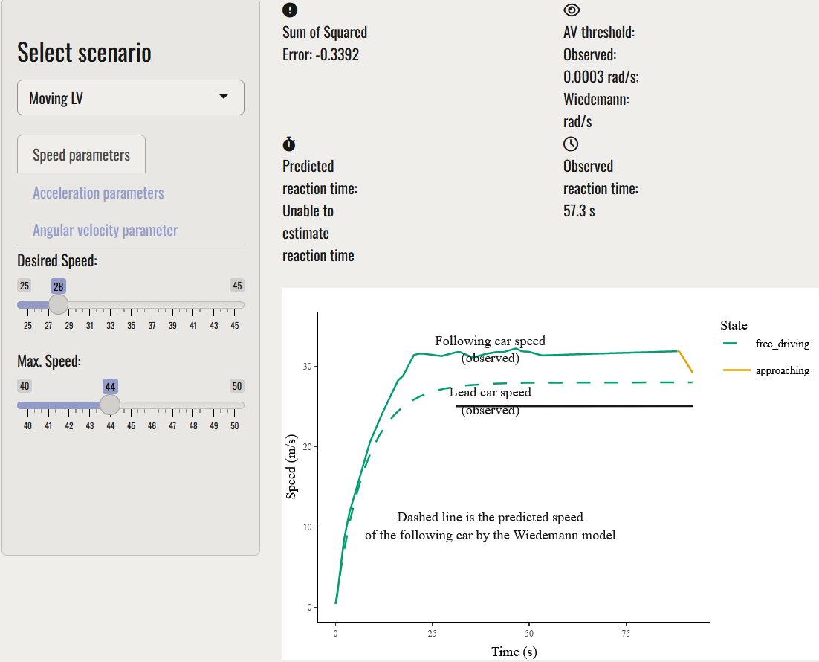
Task: Open the Moving LV scenario dropdown
Action: point(131,98)
